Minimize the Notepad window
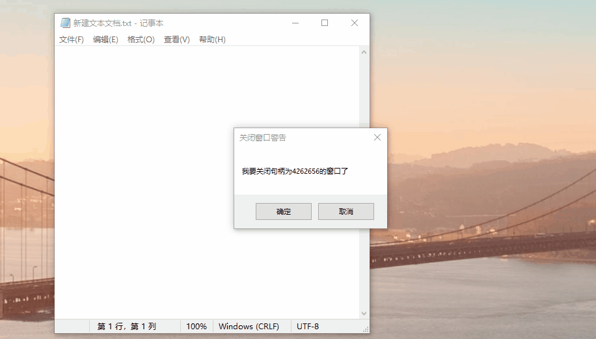596x339 pixels. coord(295,23)
